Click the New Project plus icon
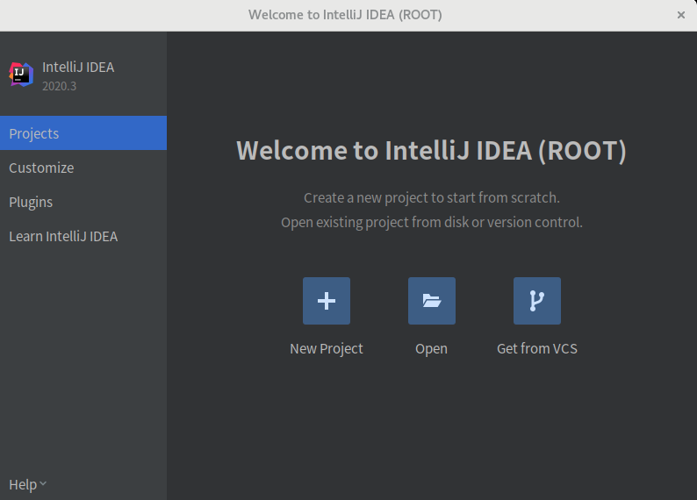Screen dimensions: 697x500 (x=327, y=301)
